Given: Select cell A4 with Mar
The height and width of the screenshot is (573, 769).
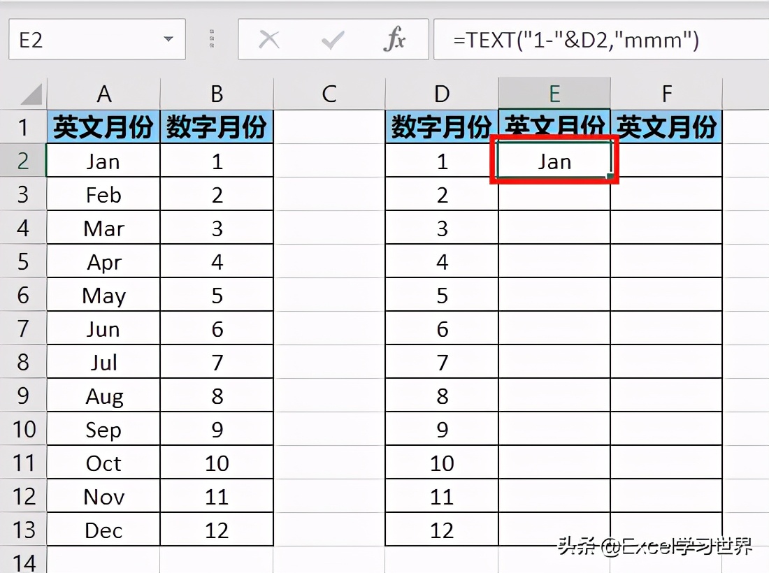Looking at the screenshot, I should tap(103, 228).
